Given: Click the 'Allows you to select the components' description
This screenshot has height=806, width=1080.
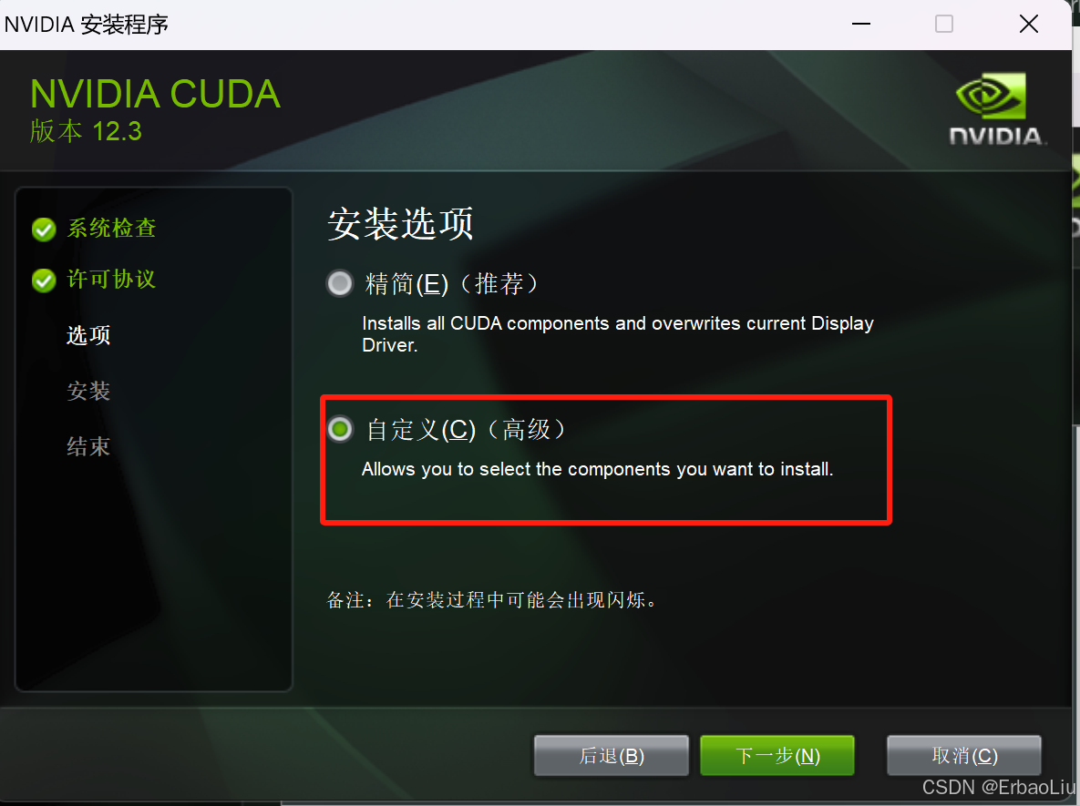Looking at the screenshot, I should pyautogui.click(x=598, y=469).
